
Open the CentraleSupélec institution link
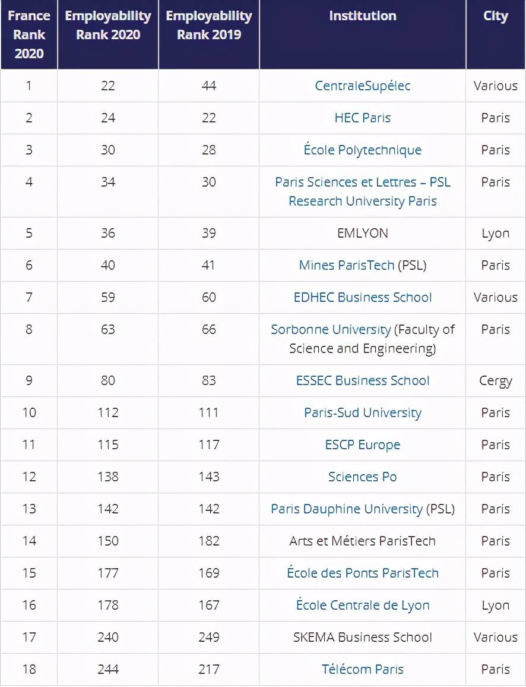click(362, 86)
